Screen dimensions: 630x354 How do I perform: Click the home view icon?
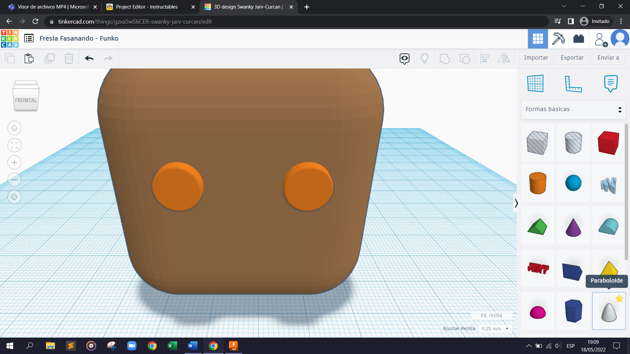tap(14, 128)
